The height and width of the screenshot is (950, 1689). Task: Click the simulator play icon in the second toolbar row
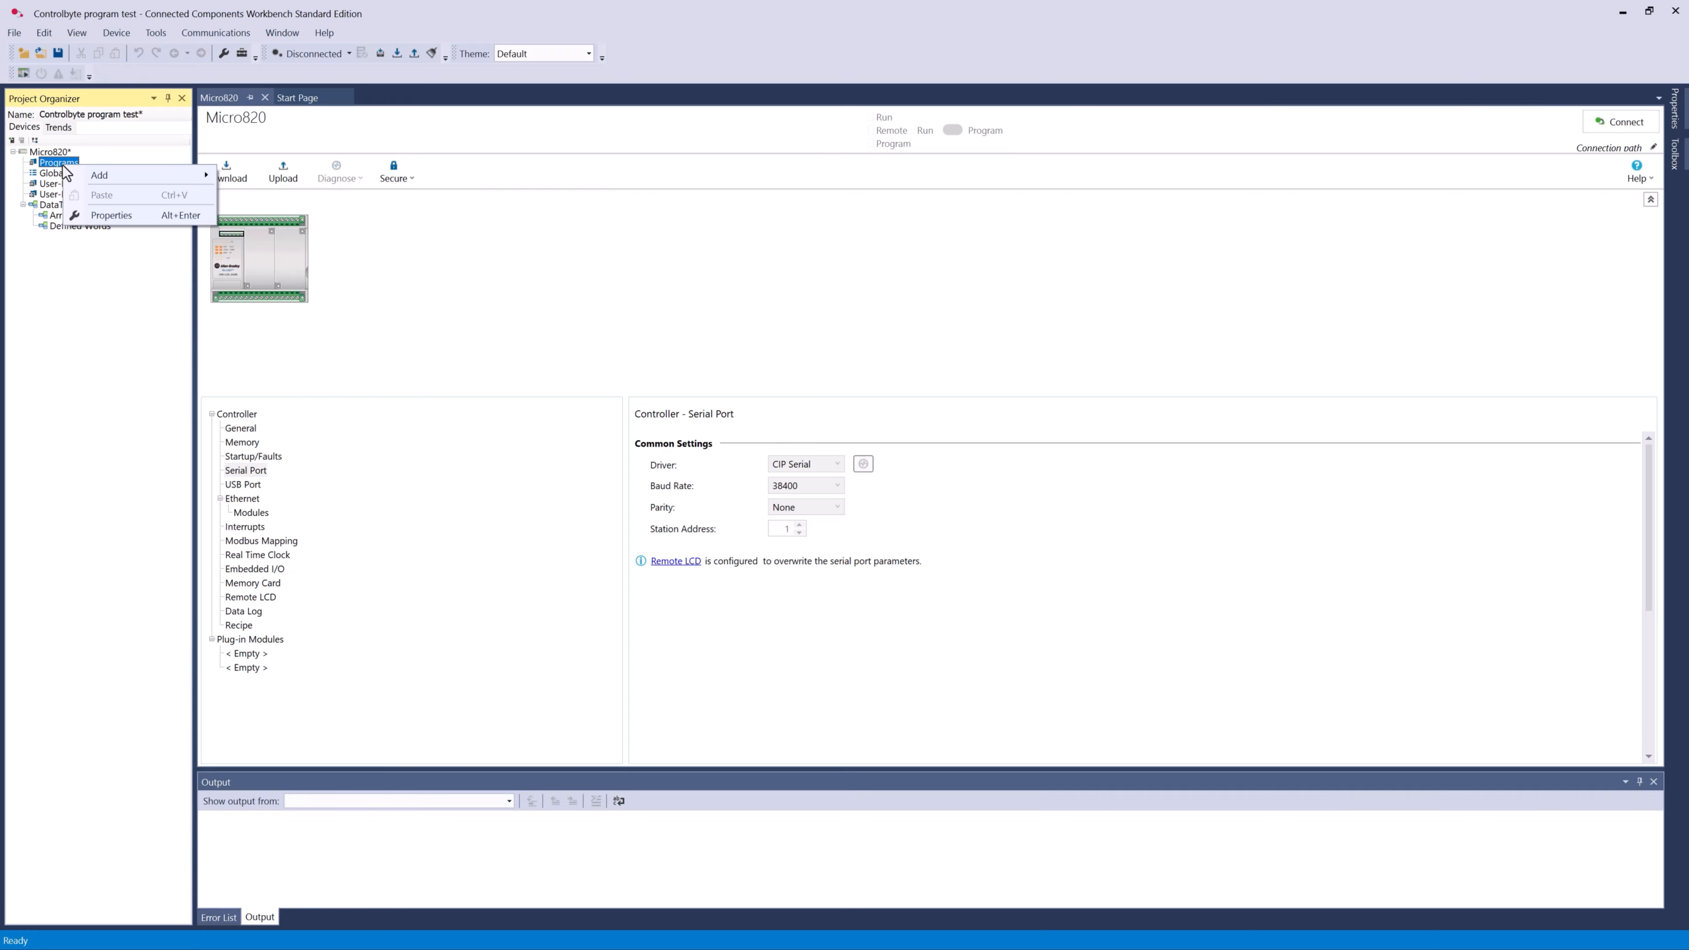coord(24,73)
